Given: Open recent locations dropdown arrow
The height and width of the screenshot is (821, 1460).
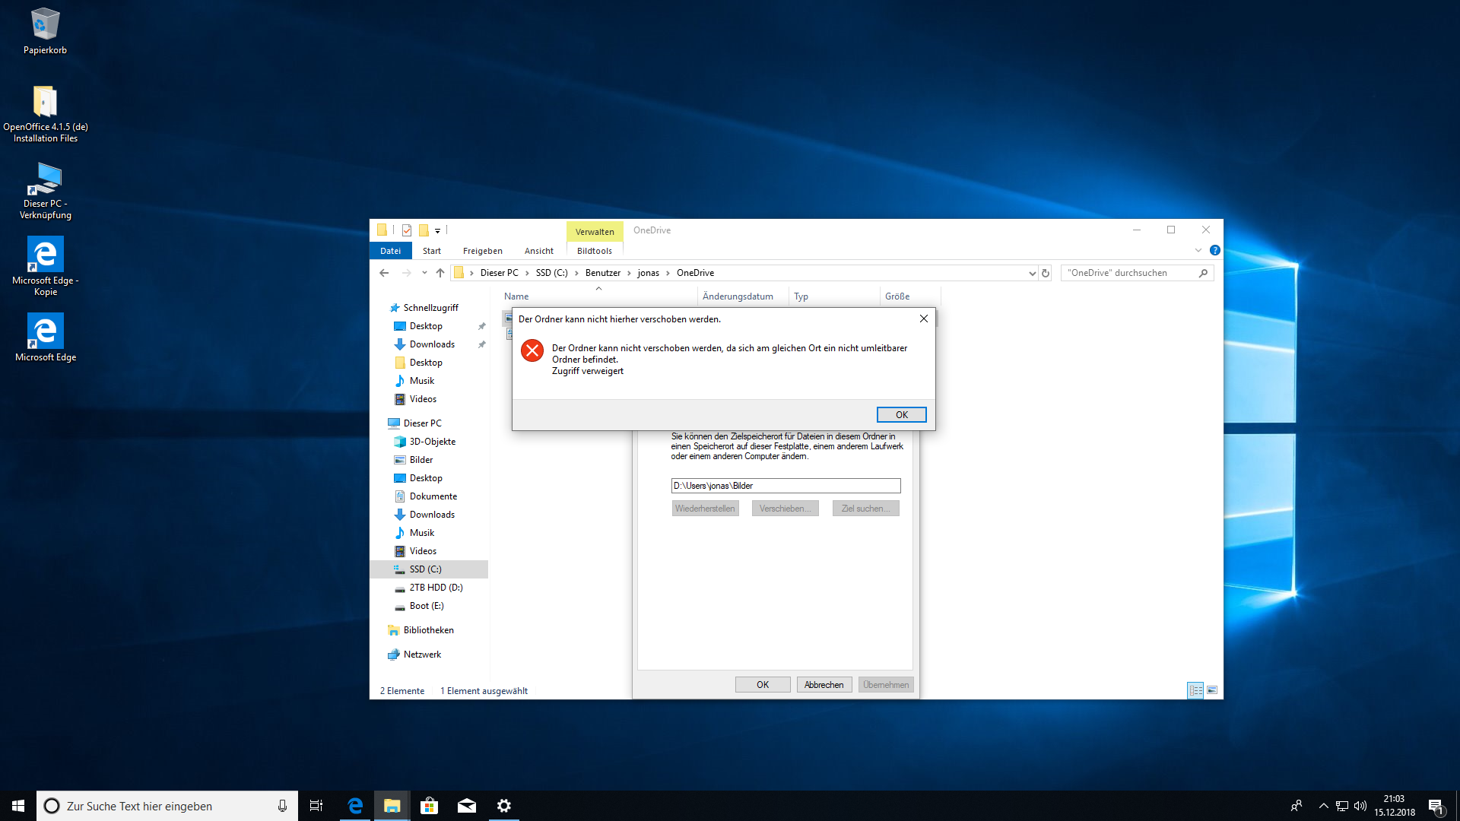Looking at the screenshot, I should coord(424,273).
